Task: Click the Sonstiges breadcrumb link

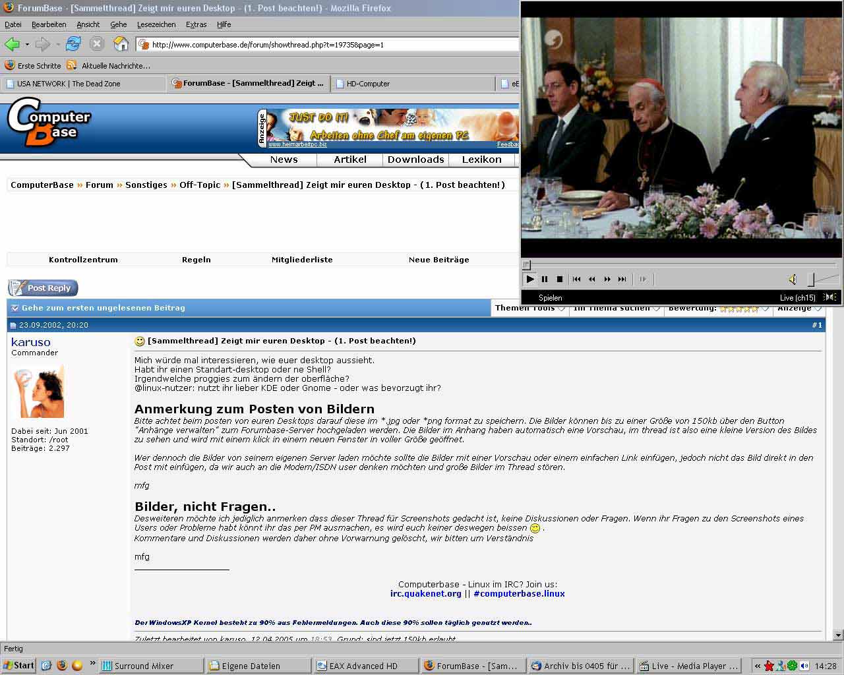Action: click(x=146, y=185)
